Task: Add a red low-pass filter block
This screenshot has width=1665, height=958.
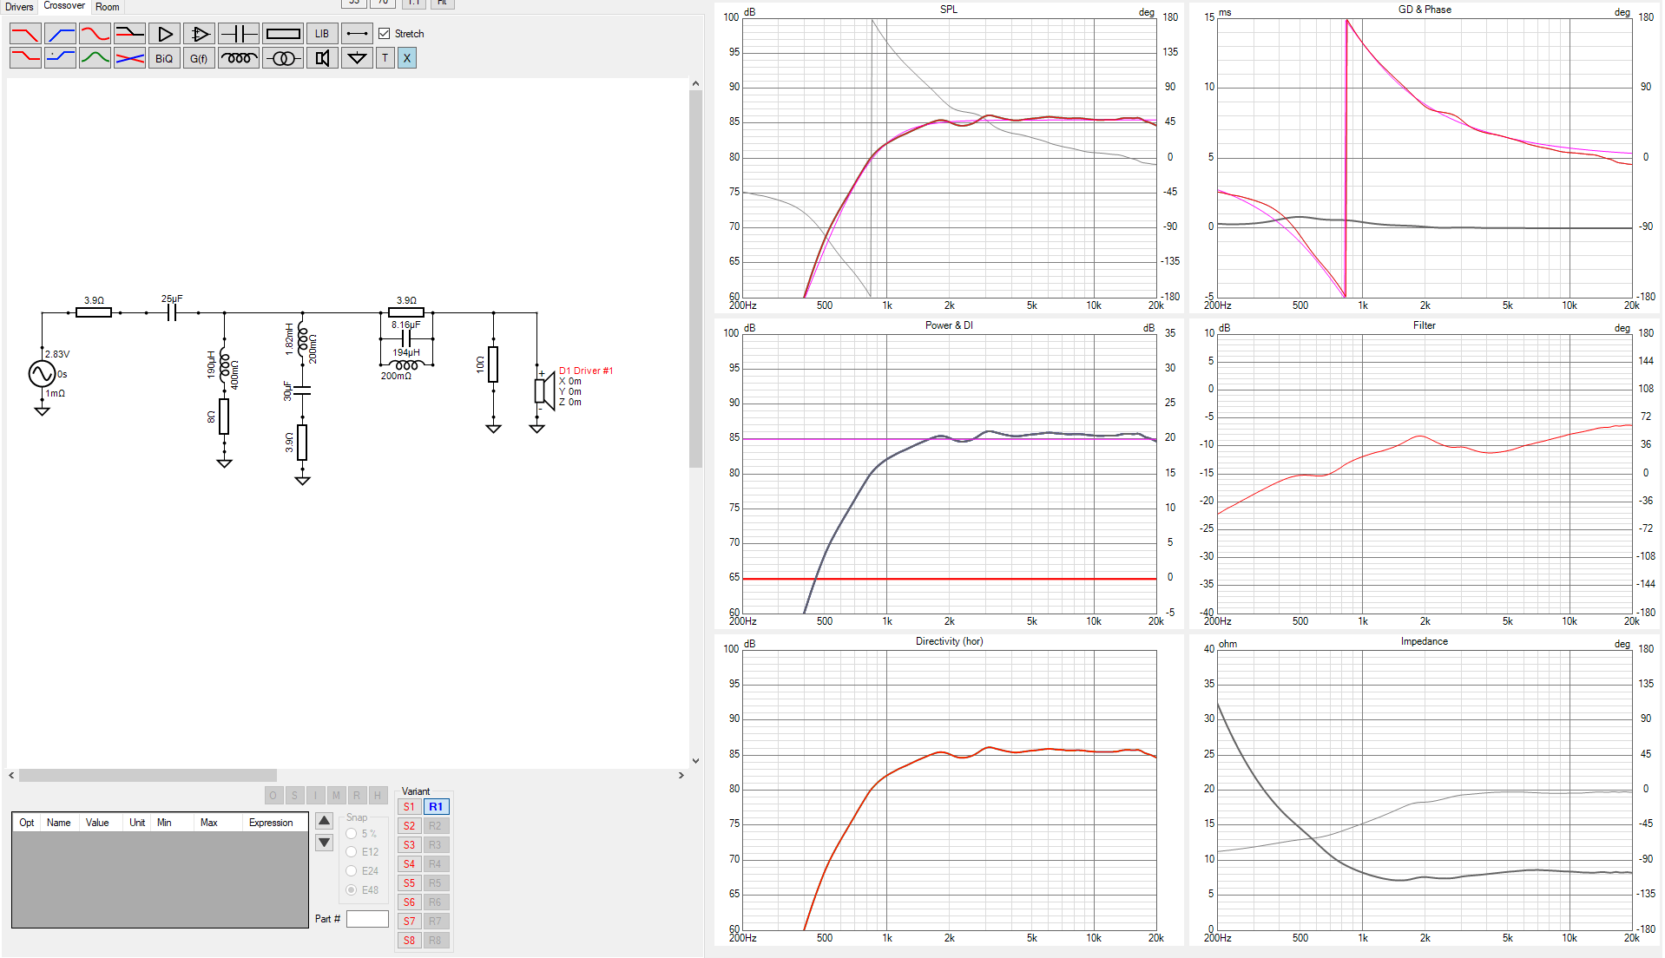Action: (x=25, y=34)
